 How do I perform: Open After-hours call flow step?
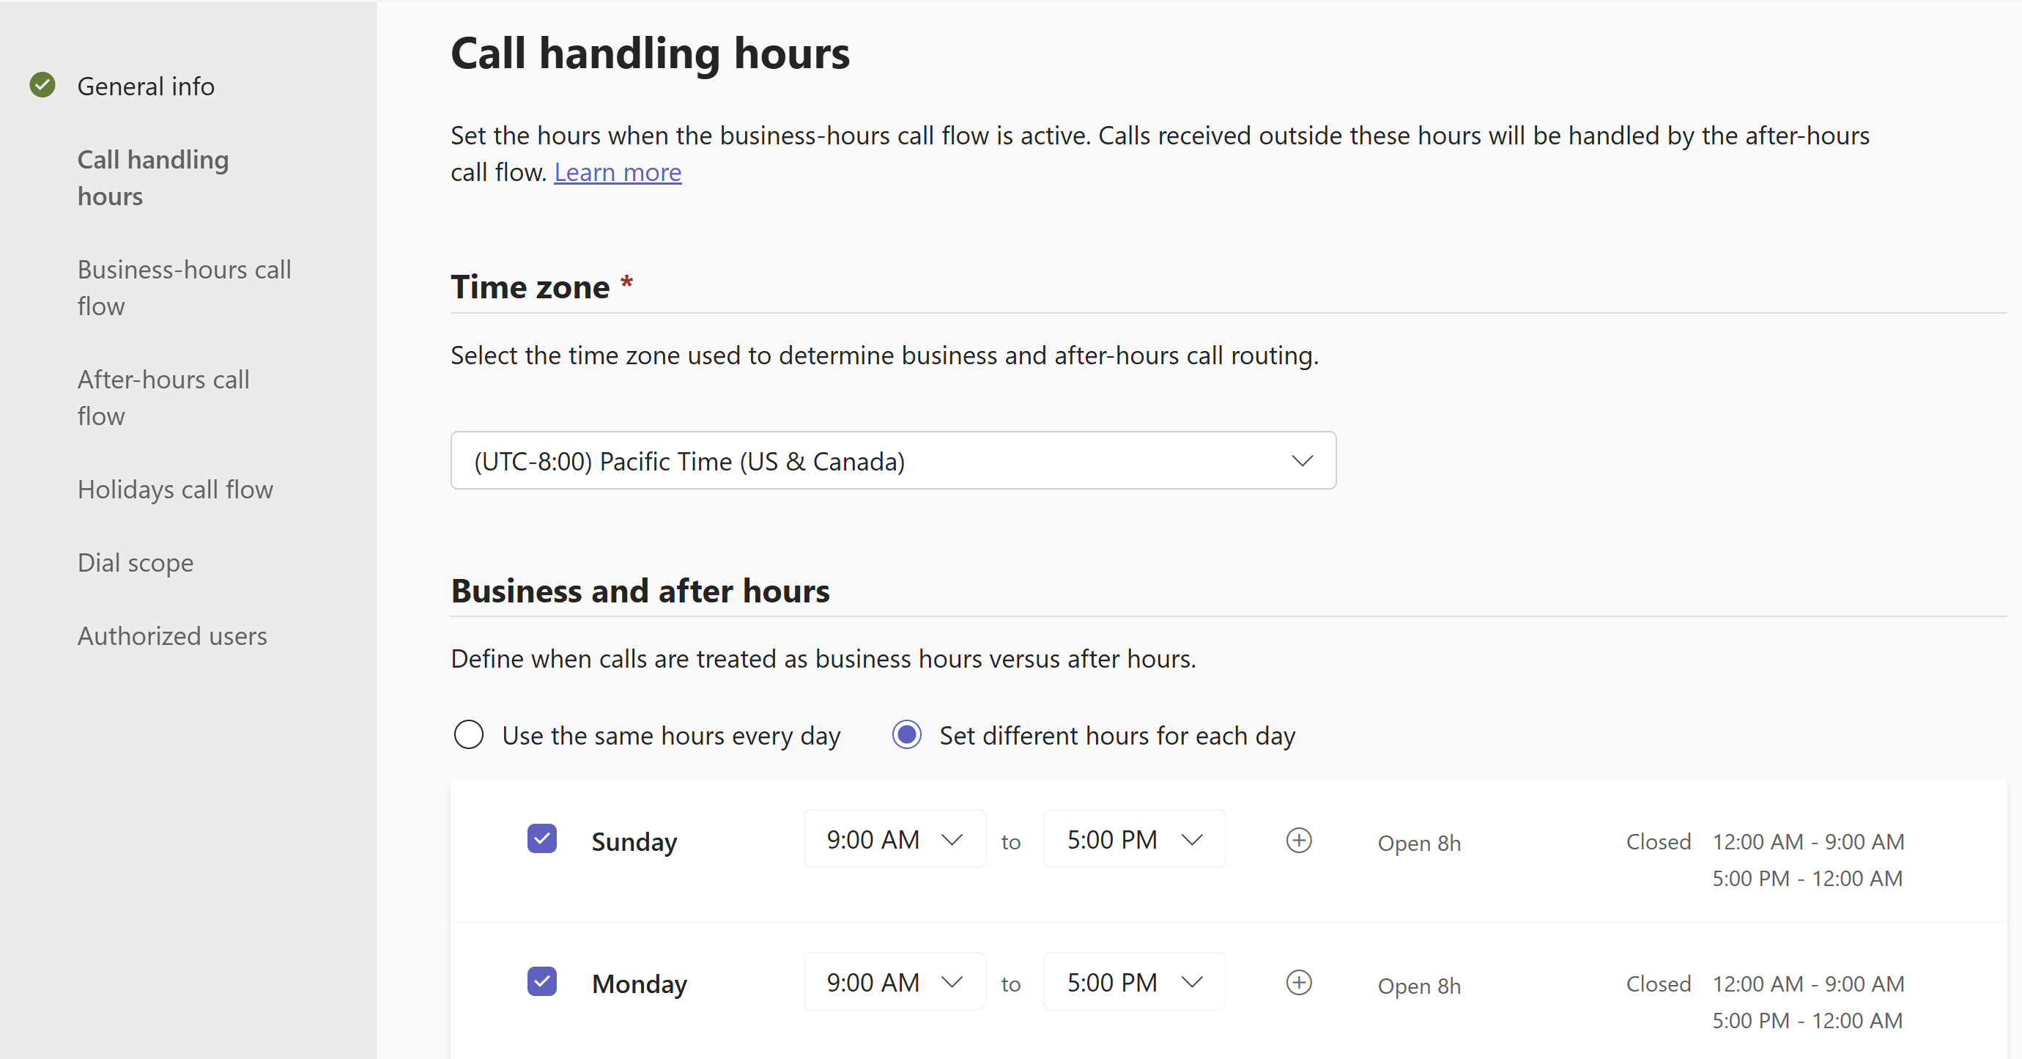click(x=163, y=397)
